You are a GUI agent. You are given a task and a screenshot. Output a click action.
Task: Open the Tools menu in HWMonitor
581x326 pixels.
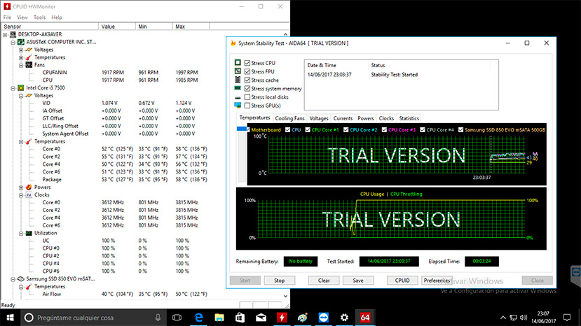pyautogui.click(x=39, y=17)
